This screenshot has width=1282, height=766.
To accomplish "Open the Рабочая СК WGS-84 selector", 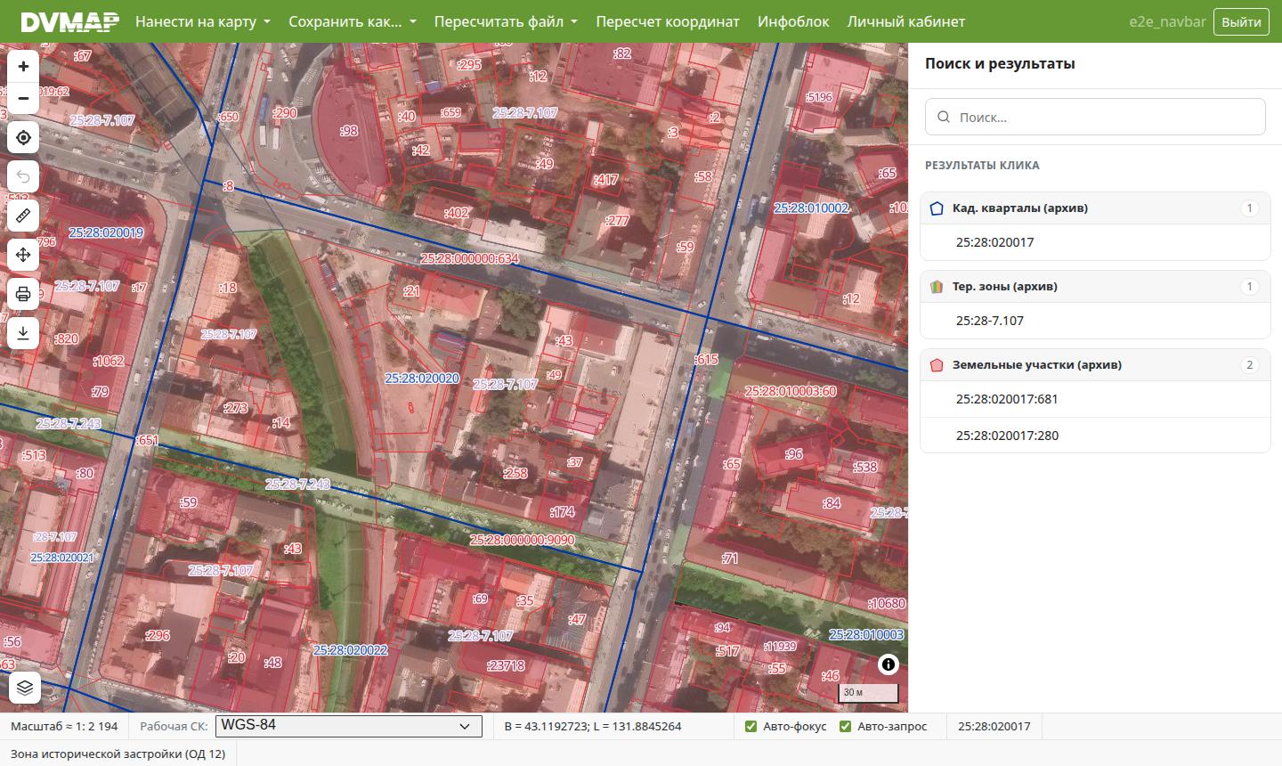I will [x=348, y=726].
